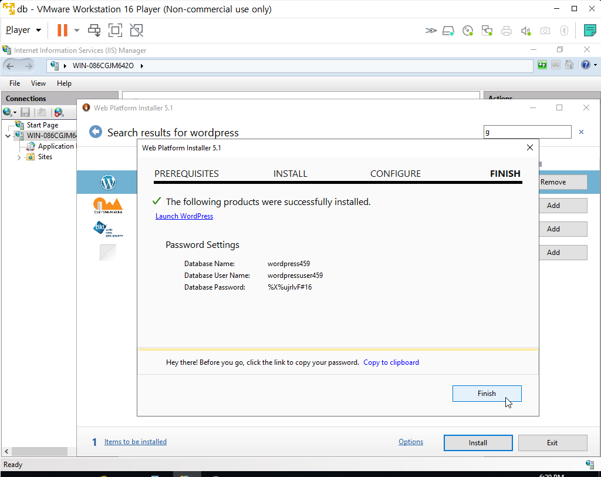Click the Launch WordPress link
601x477 pixels.
[x=184, y=216]
